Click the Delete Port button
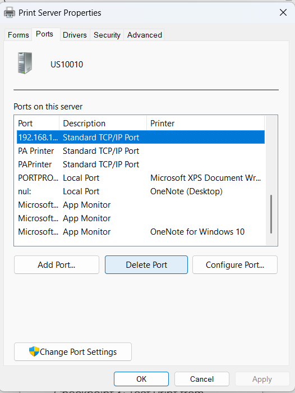 pos(146,264)
